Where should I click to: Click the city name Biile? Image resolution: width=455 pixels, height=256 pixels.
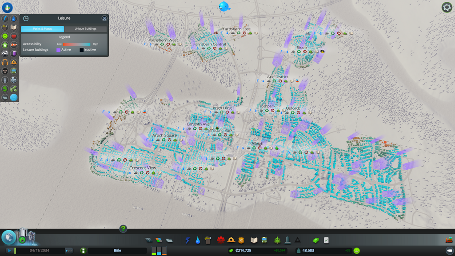click(117, 251)
